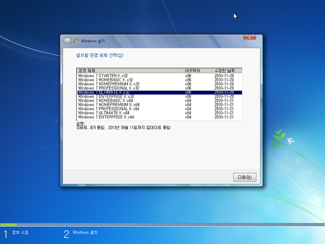Image resolution: width=325 pixels, height=244 pixels.
Task: Click the 설치할 운영 체제 선택(S) heading
Action: tap(100, 55)
